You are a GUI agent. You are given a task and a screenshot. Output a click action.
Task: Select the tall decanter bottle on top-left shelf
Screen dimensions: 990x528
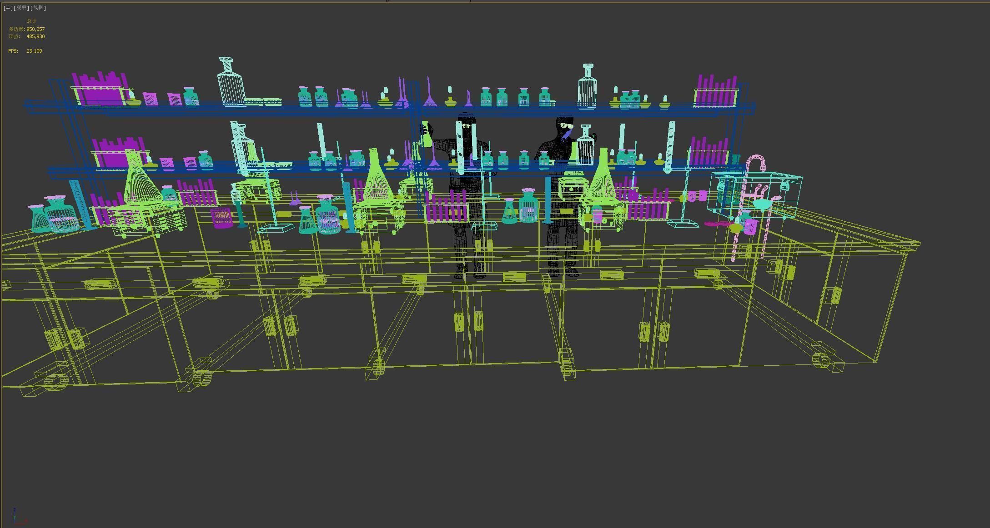tap(231, 82)
